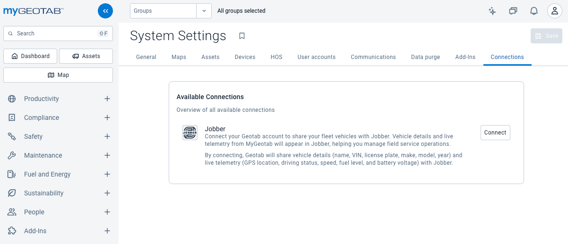Expand the People section plus
Viewport: 568px width, 244px height.
[x=107, y=212]
